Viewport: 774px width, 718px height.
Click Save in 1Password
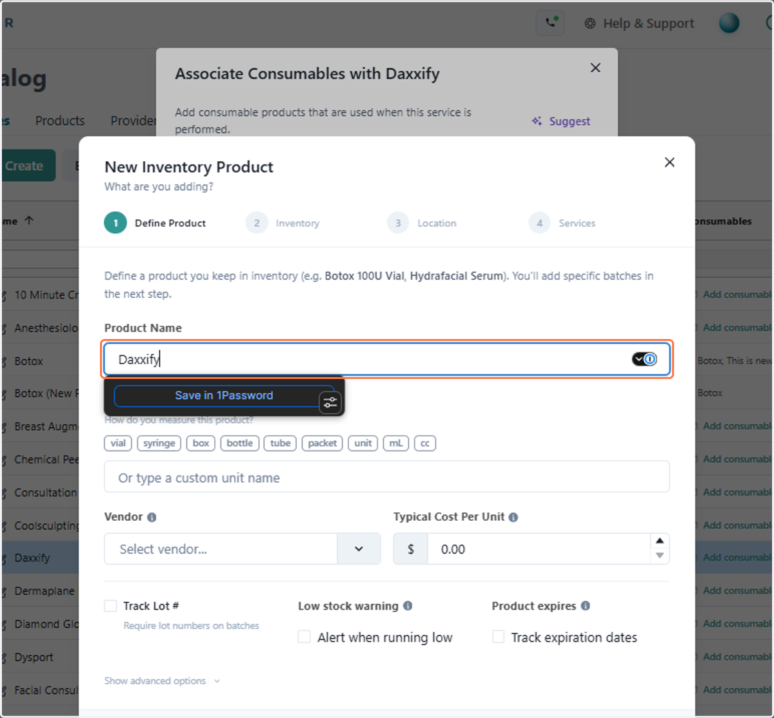pyautogui.click(x=224, y=396)
